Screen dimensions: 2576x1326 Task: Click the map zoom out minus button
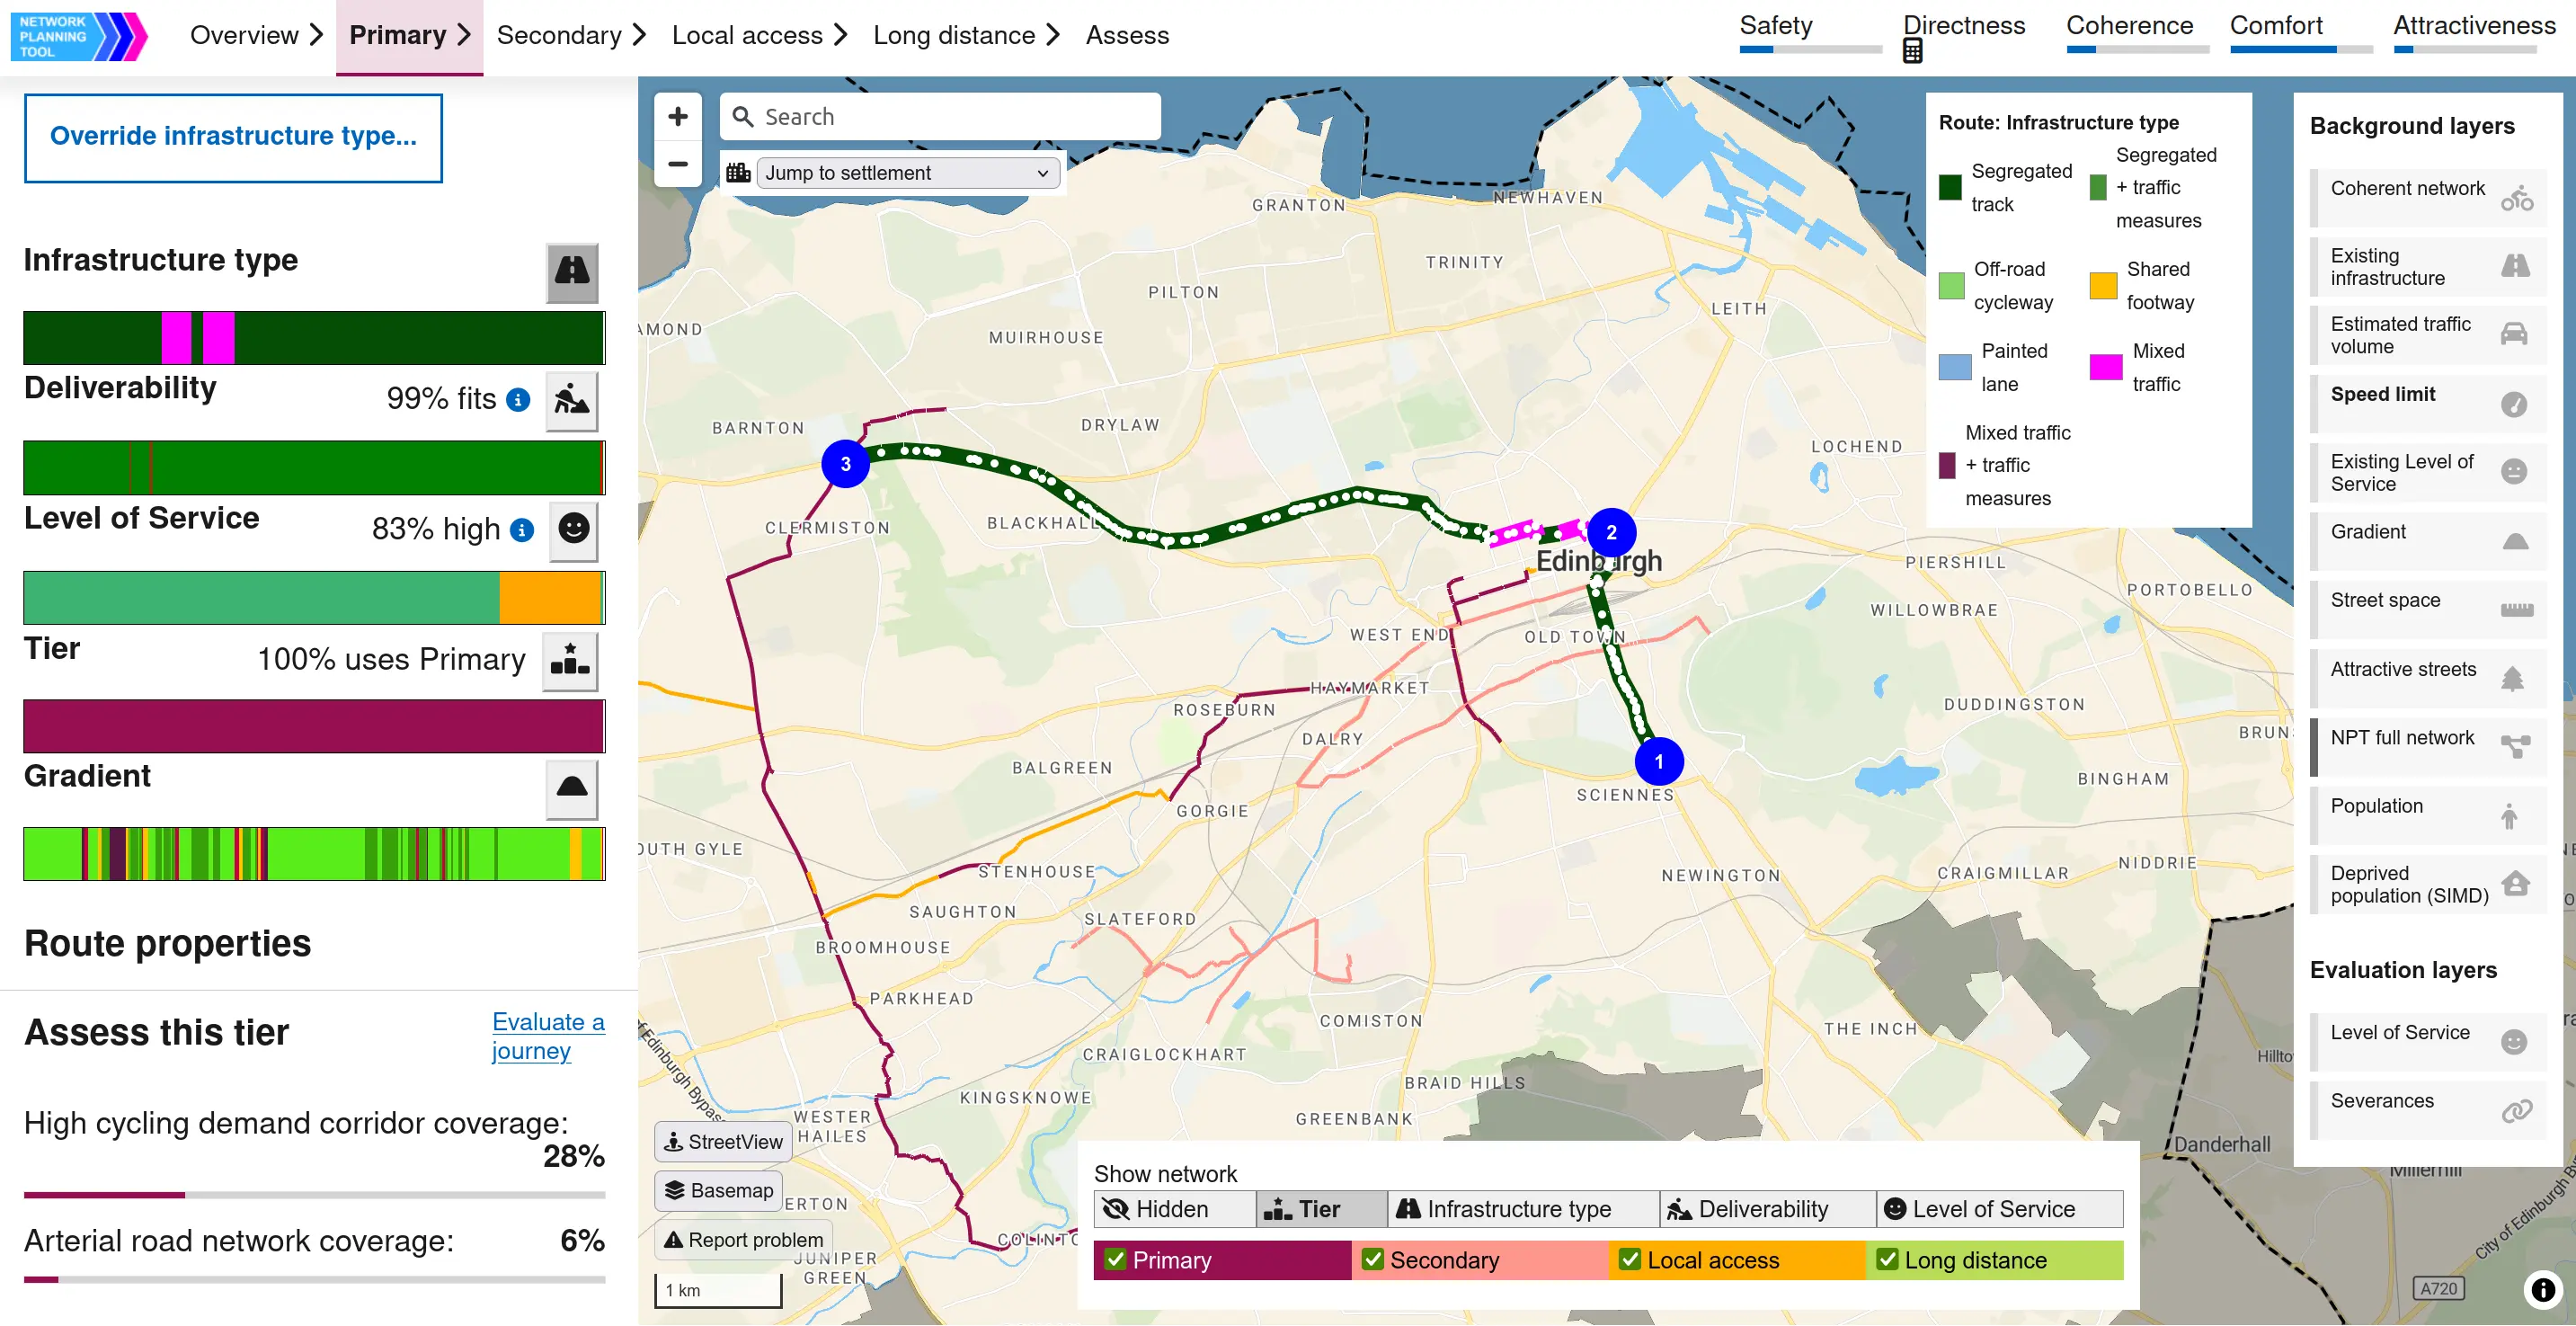(x=678, y=164)
